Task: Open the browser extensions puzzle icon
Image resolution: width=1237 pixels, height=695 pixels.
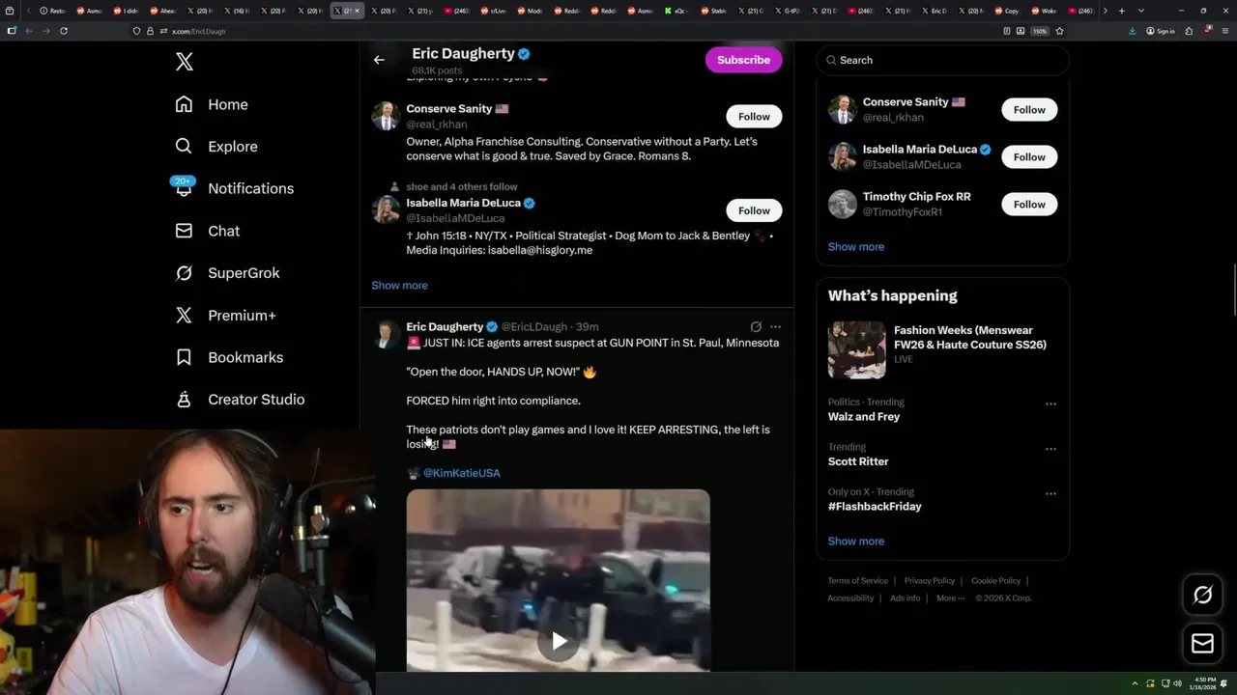Action: click(x=1189, y=31)
